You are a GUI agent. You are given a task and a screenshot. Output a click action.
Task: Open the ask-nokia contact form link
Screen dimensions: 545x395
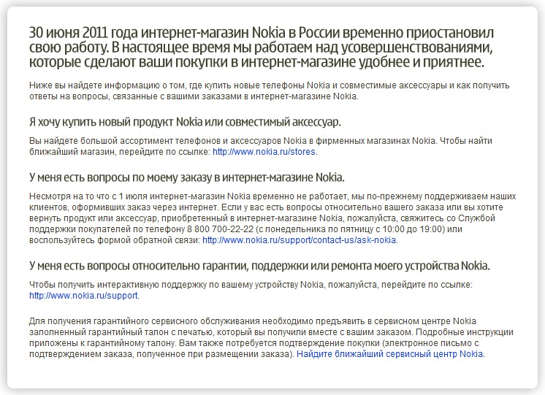pyautogui.click(x=300, y=240)
